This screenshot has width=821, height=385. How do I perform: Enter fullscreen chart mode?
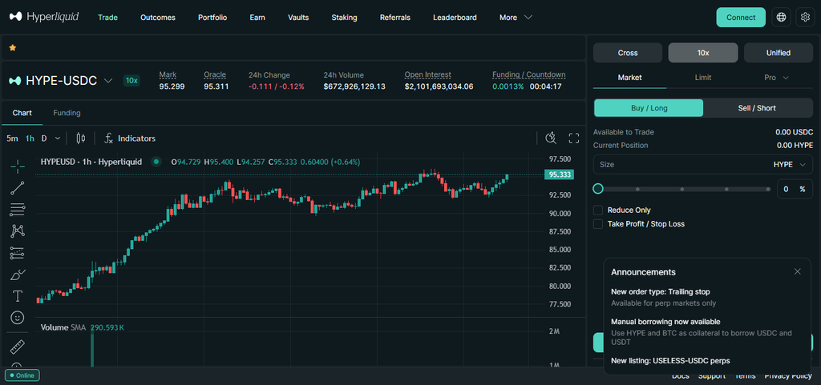[574, 138]
